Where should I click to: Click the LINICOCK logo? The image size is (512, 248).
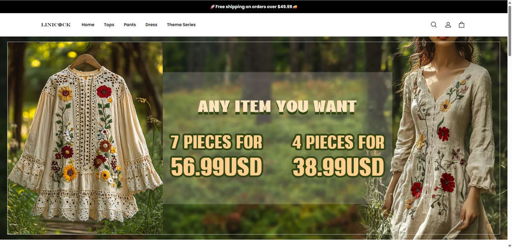(x=56, y=25)
